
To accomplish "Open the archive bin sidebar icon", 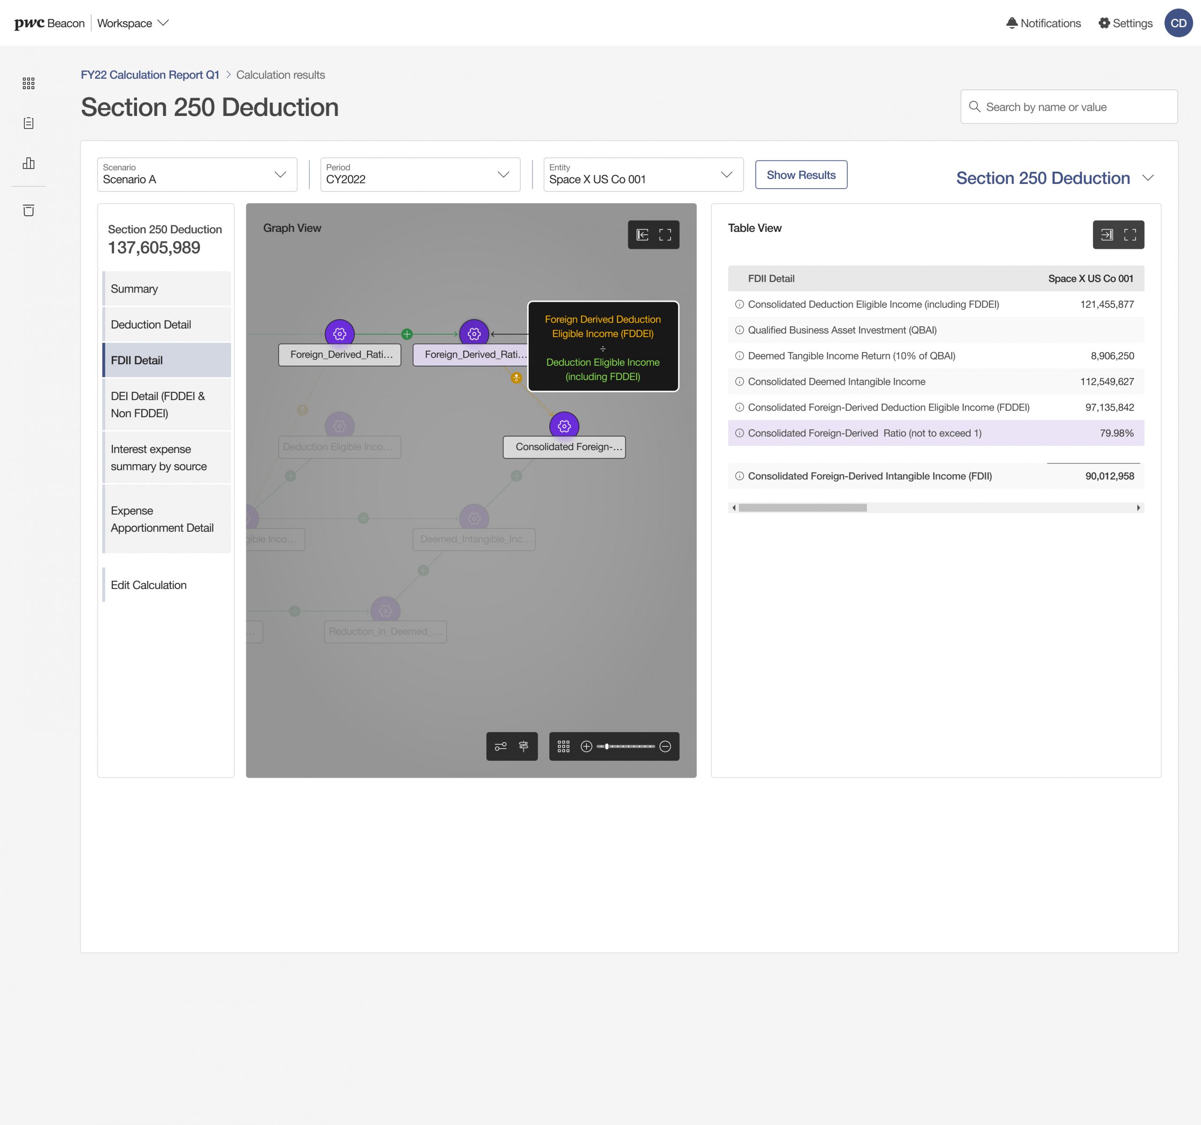I will tap(29, 210).
